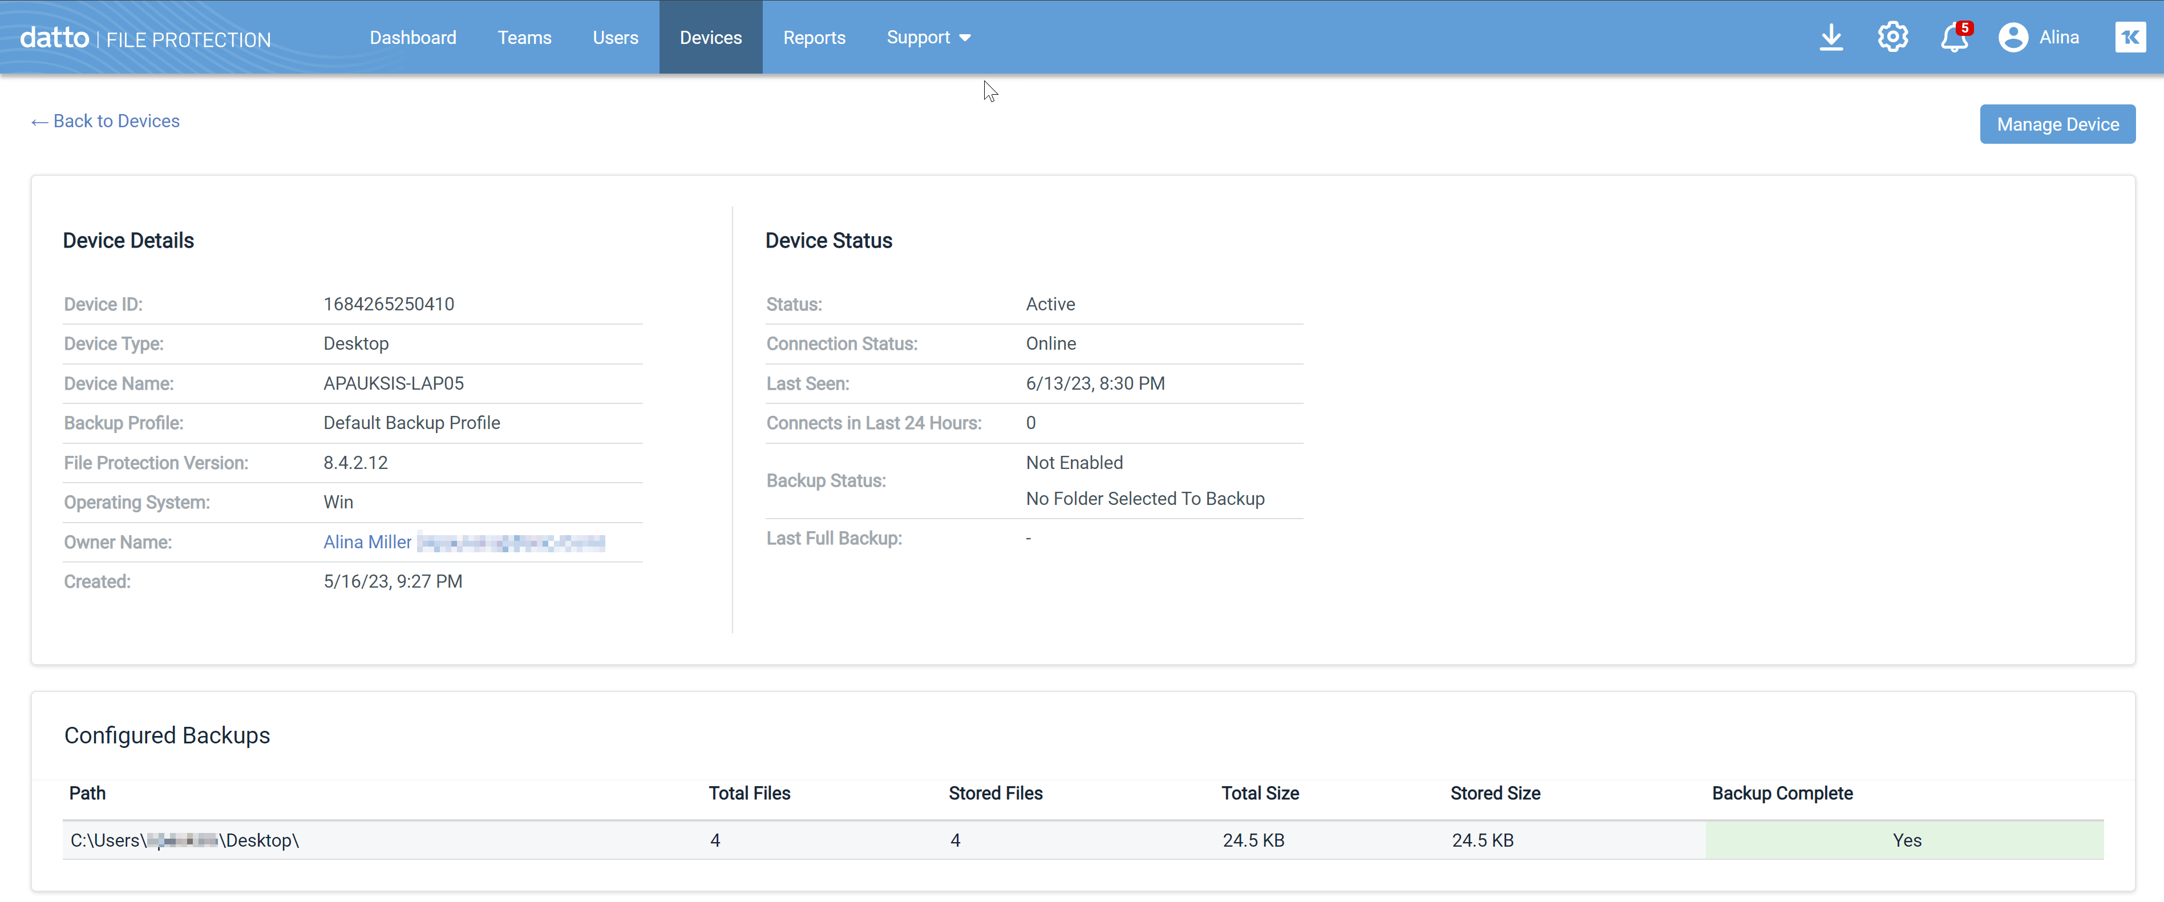
Task: Click the Backup Complete column header
Action: click(1782, 793)
